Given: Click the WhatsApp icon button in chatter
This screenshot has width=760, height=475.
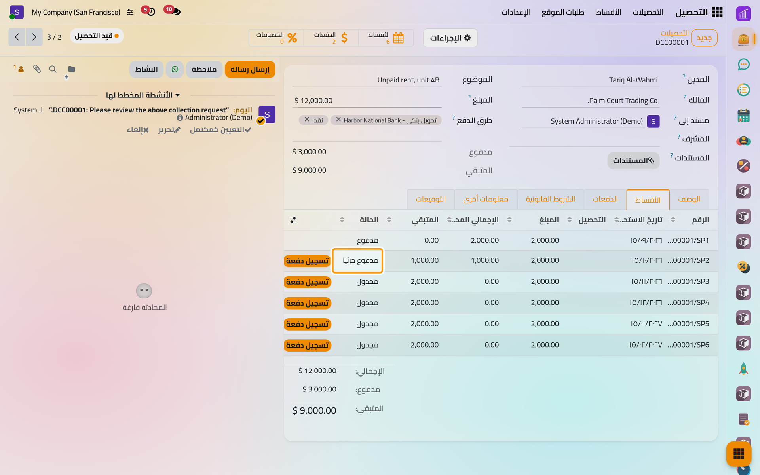Looking at the screenshot, I should (175, 69).
